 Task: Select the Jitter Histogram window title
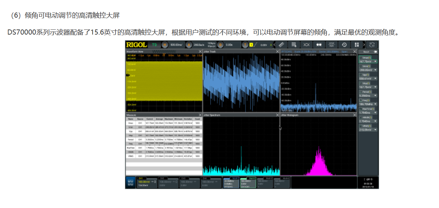coord(290,115)
